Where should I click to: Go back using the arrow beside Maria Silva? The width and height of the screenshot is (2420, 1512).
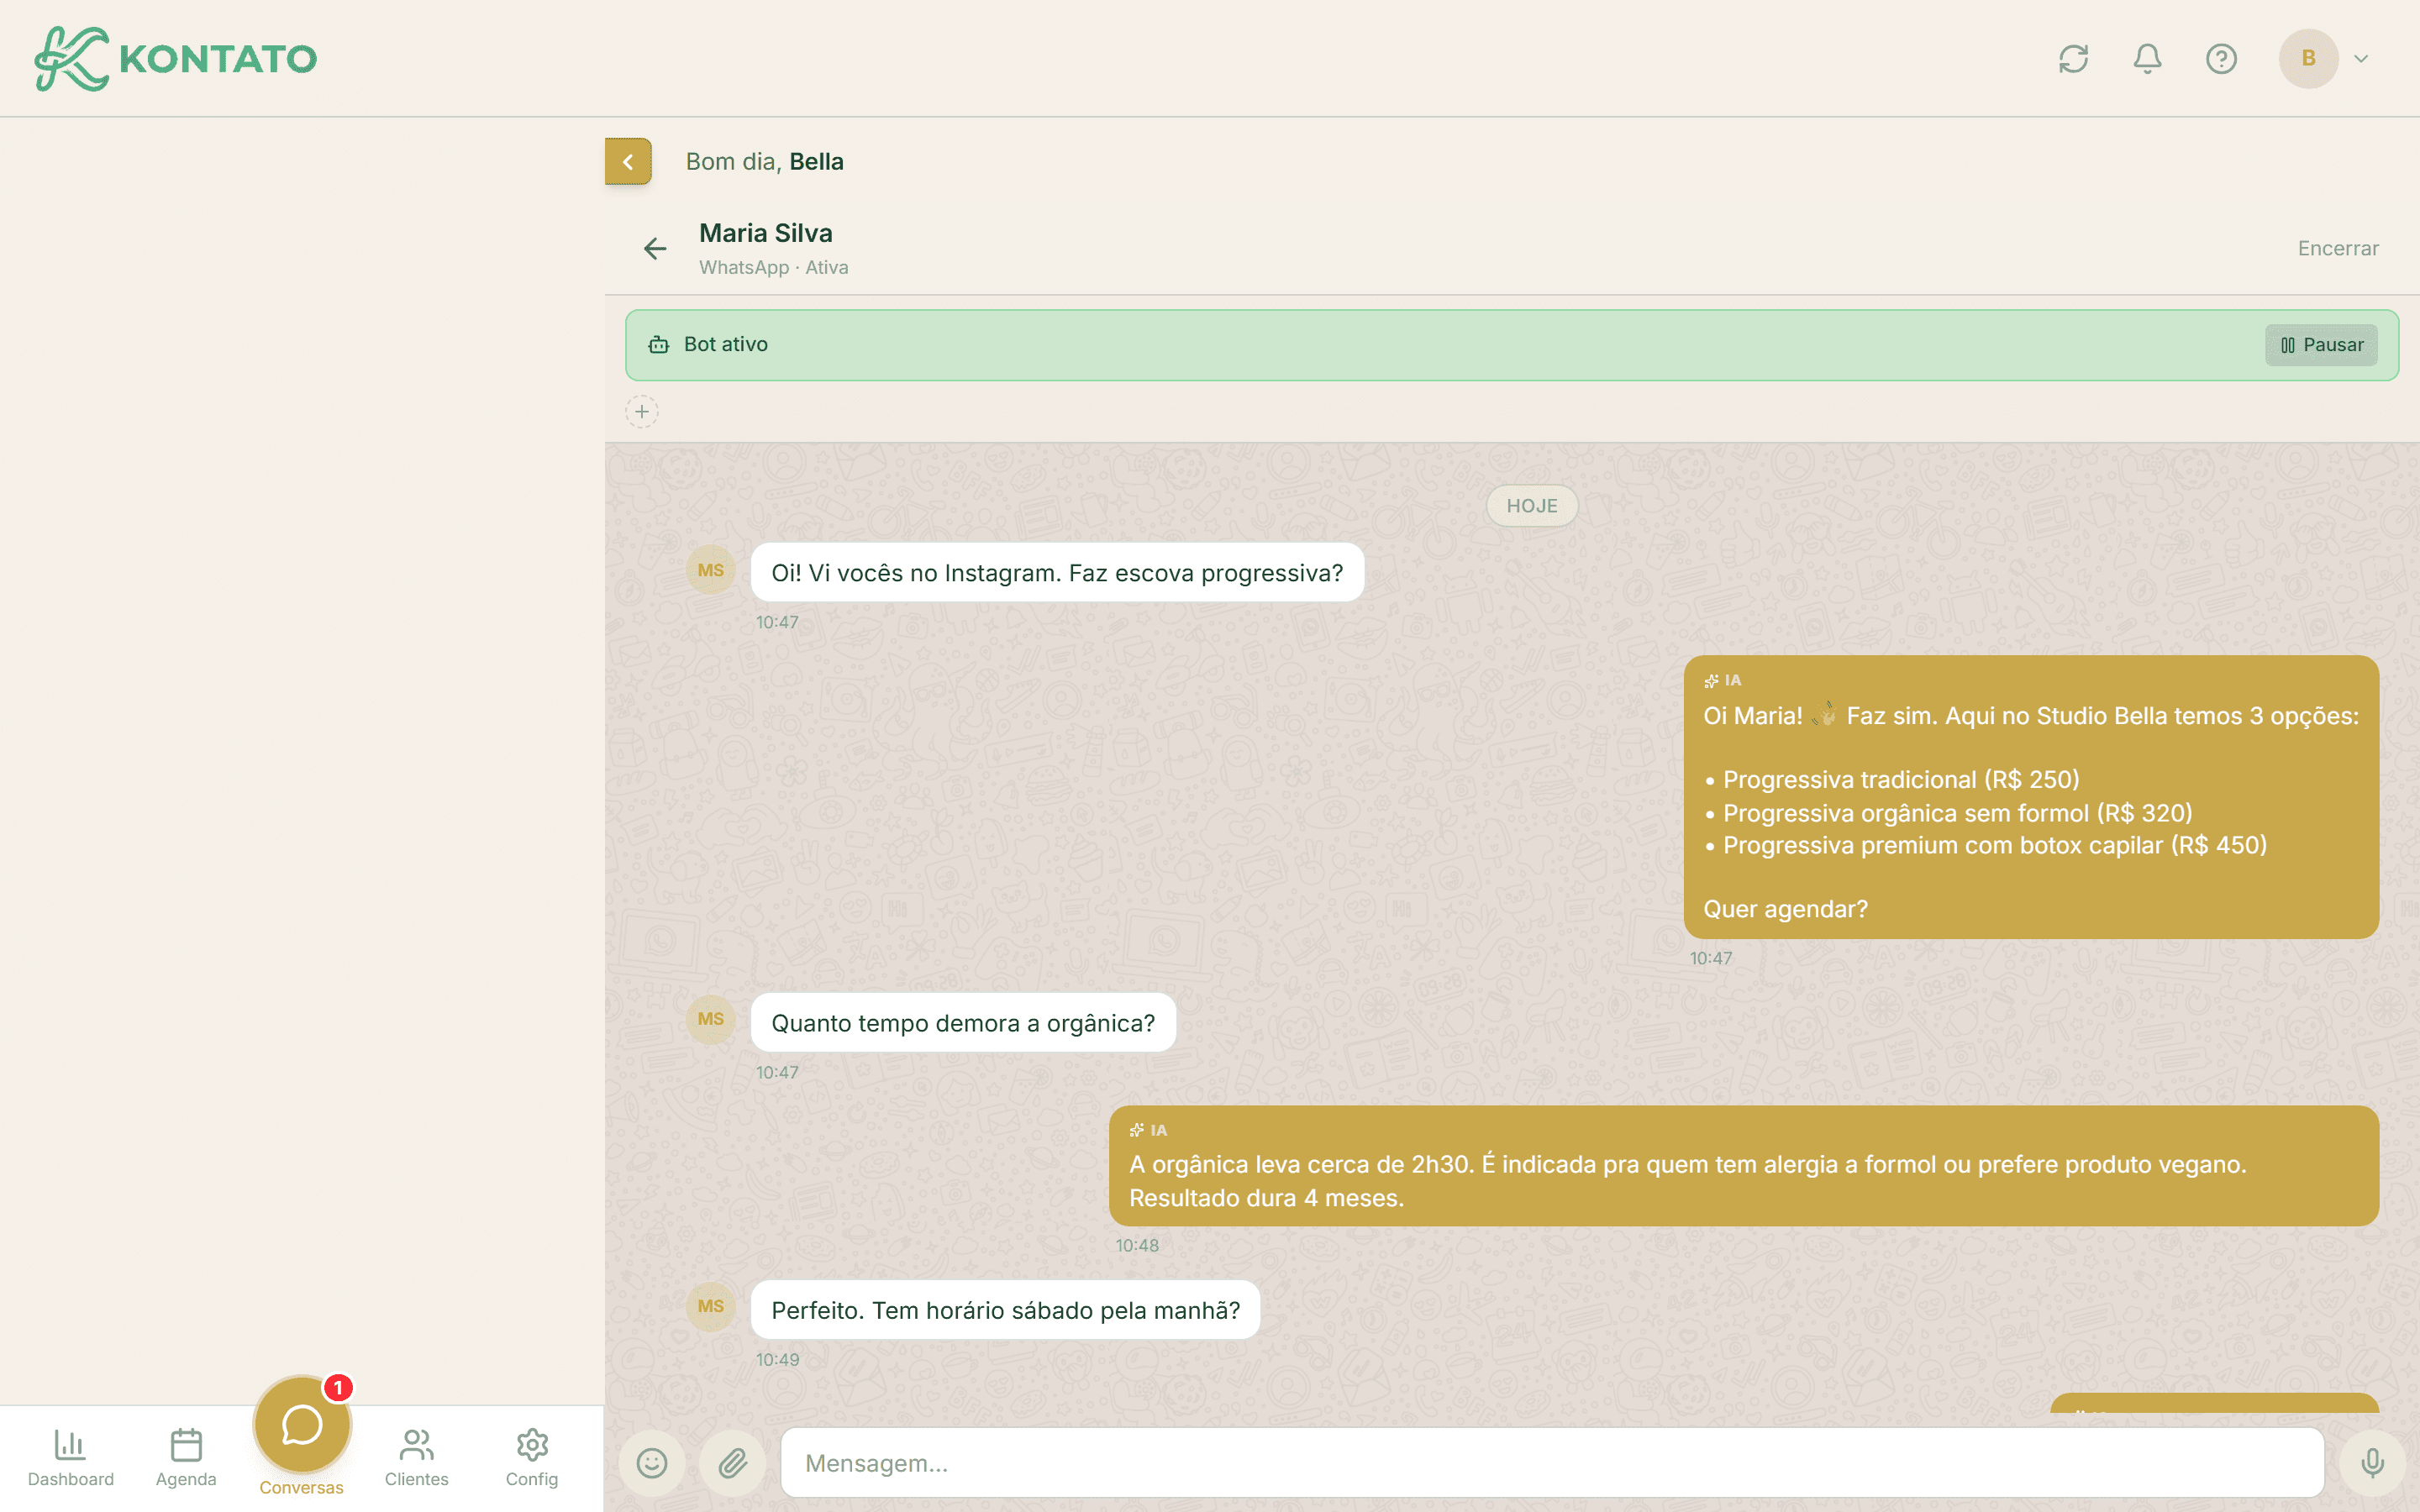(655, 248)
